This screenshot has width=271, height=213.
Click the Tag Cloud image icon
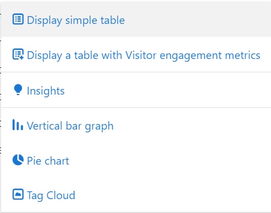18,194
